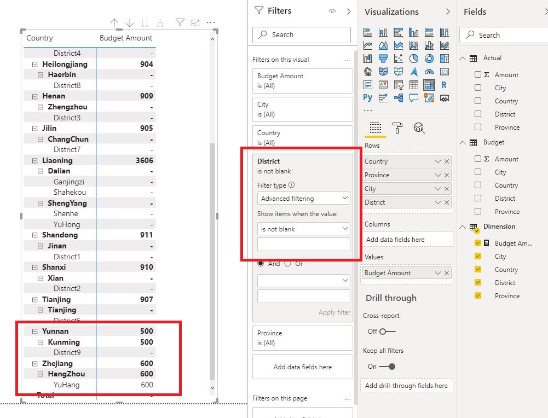
Task: Collapse the Dimension table in Fields
Action: pos(463,227)
